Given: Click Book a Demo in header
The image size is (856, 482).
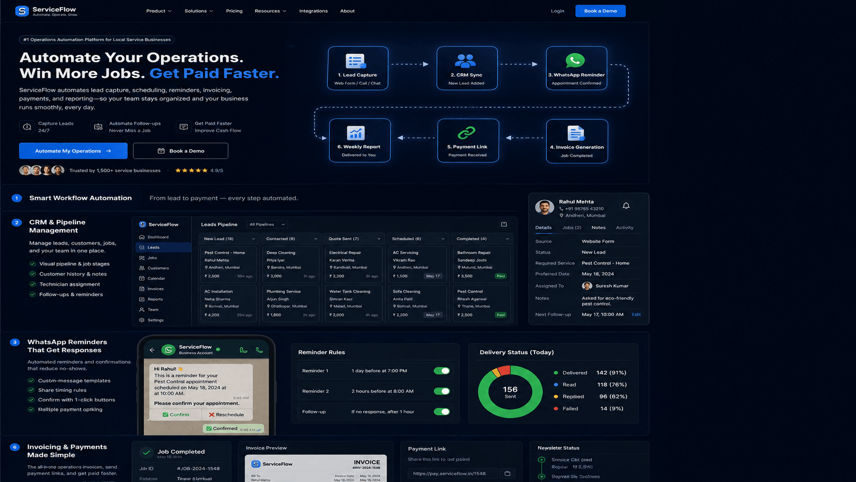Looking at the screenshot, I should [600, 11].
